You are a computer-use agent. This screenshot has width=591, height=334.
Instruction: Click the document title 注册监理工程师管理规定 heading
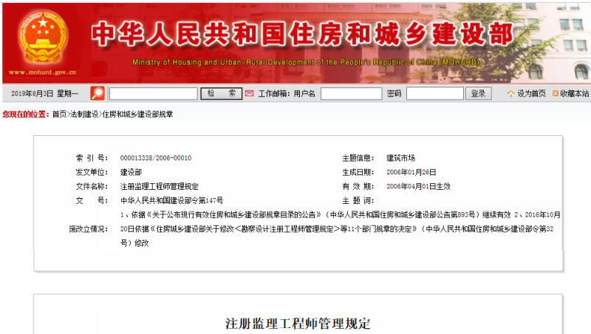297,324
